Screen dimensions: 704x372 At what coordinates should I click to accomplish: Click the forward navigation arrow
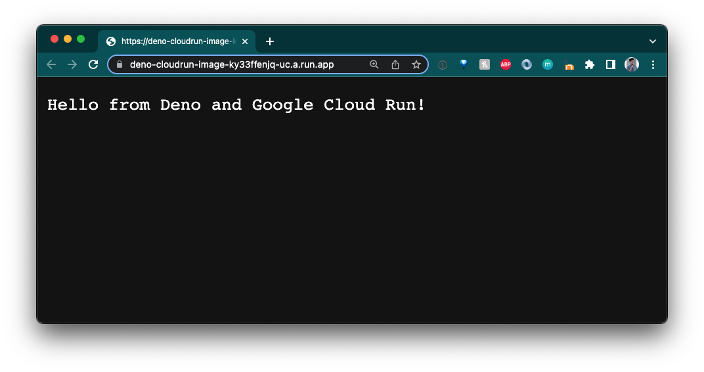coord(72,64)
